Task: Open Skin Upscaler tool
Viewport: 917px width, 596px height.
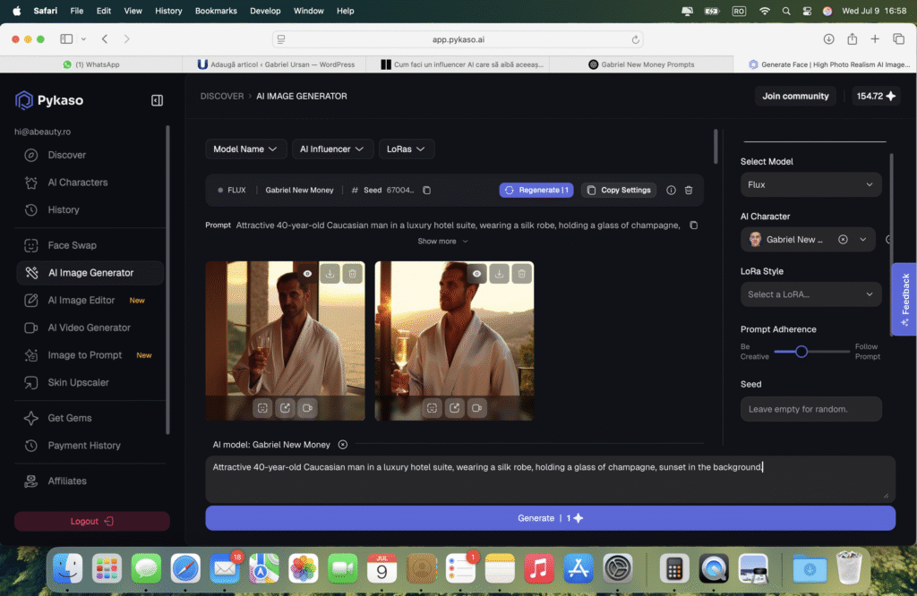Action: pos(79,383)
